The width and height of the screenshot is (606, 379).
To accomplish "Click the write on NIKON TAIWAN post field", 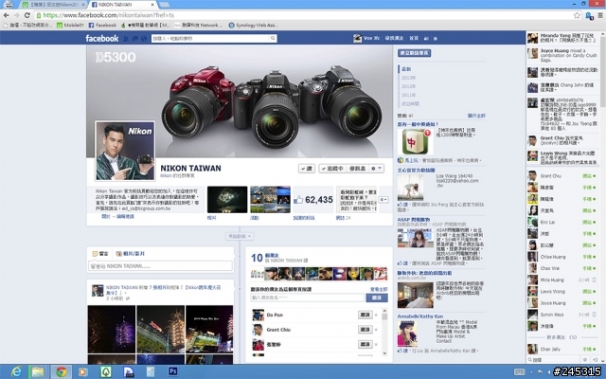I will 160,266.
